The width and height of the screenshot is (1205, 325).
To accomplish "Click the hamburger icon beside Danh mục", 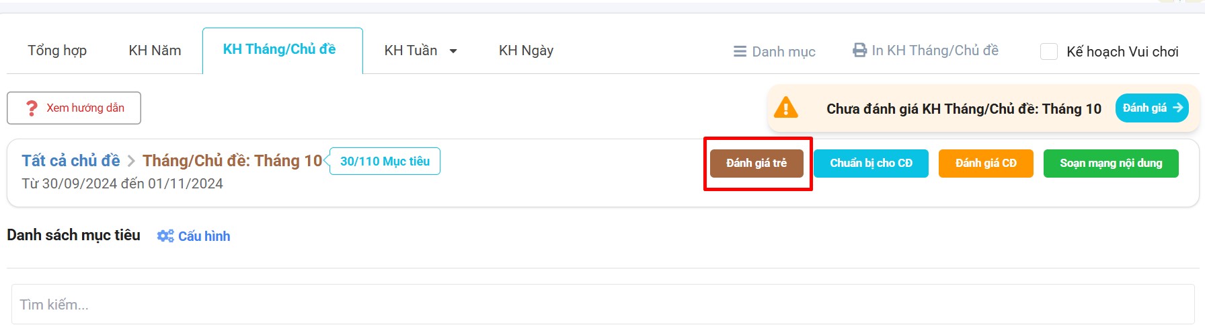I will [740, 52].
